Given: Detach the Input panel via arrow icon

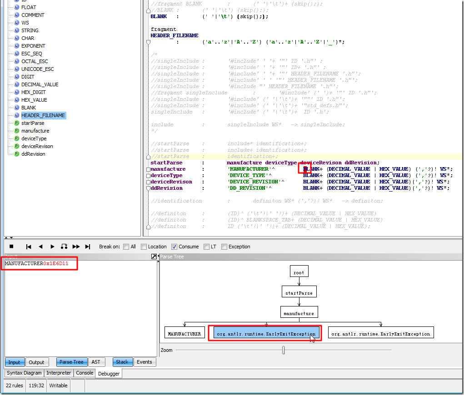Looking at the screenshot, I should tap(154, 257).
